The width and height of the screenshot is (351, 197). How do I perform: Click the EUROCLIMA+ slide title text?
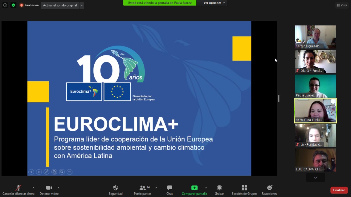[x=116, y=124]
